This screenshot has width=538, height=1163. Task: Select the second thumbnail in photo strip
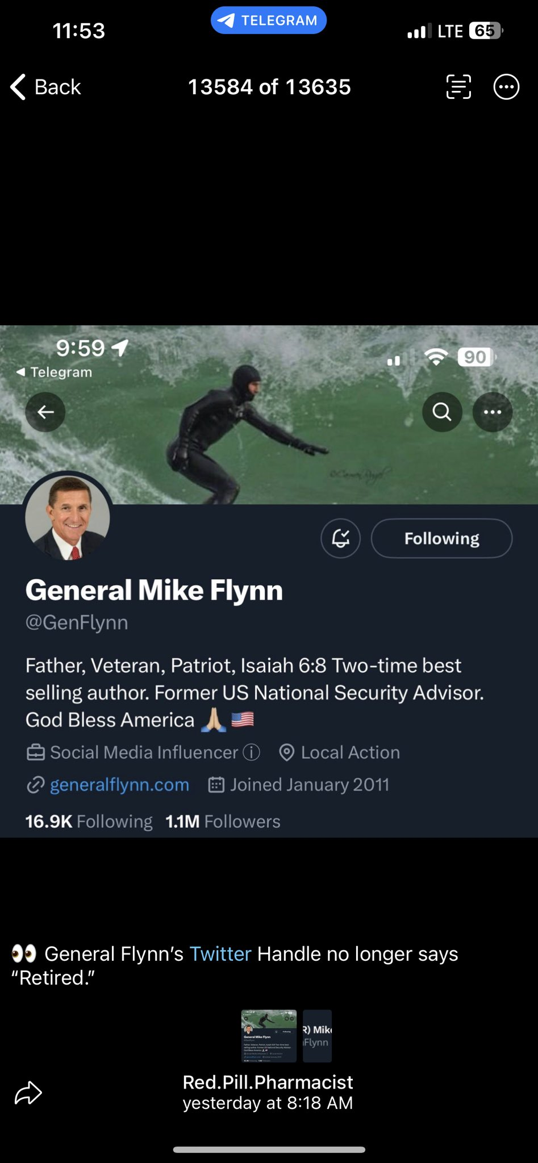pyautogui.click(x=317, y=1036)
